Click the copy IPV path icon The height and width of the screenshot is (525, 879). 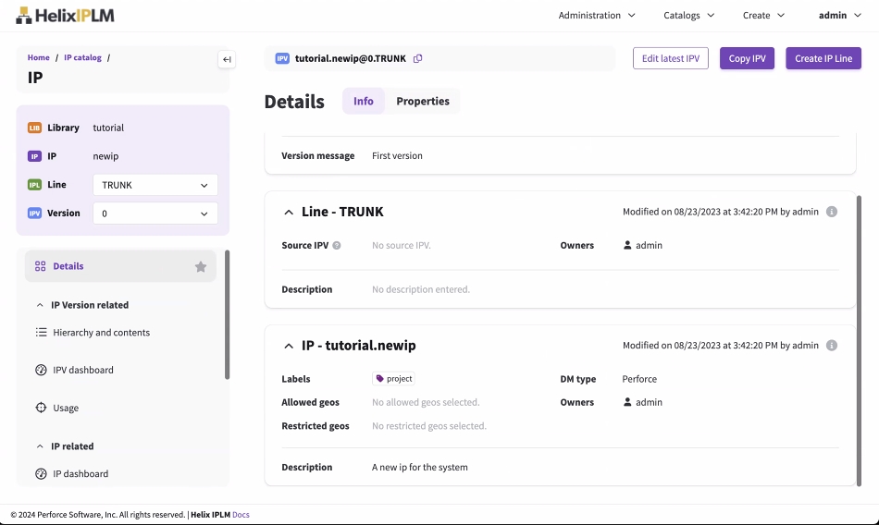(x=418, y=58)
